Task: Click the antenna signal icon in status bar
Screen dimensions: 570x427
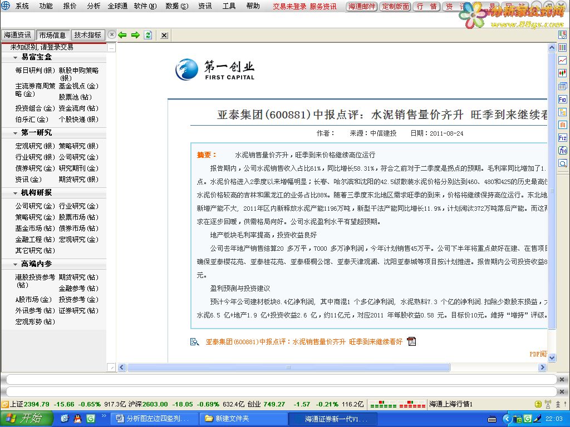Action: click(x=548, y=404)
